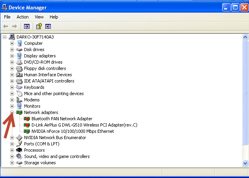The width and height of the screenshot is (249, 178).
Task: Click the Forward arrow toolbar button
Action: coord(15,26)
